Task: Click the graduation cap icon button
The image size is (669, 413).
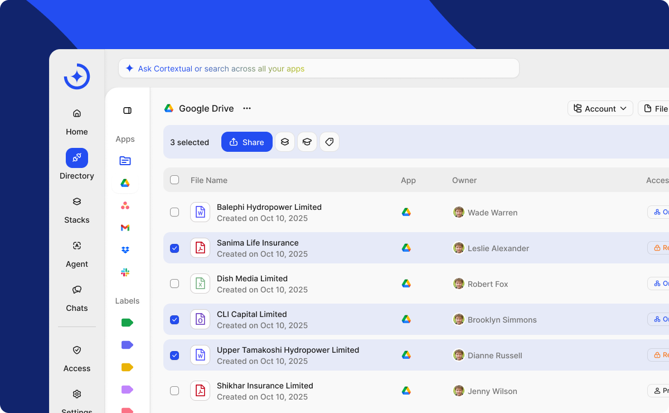Action: point(307,142)
